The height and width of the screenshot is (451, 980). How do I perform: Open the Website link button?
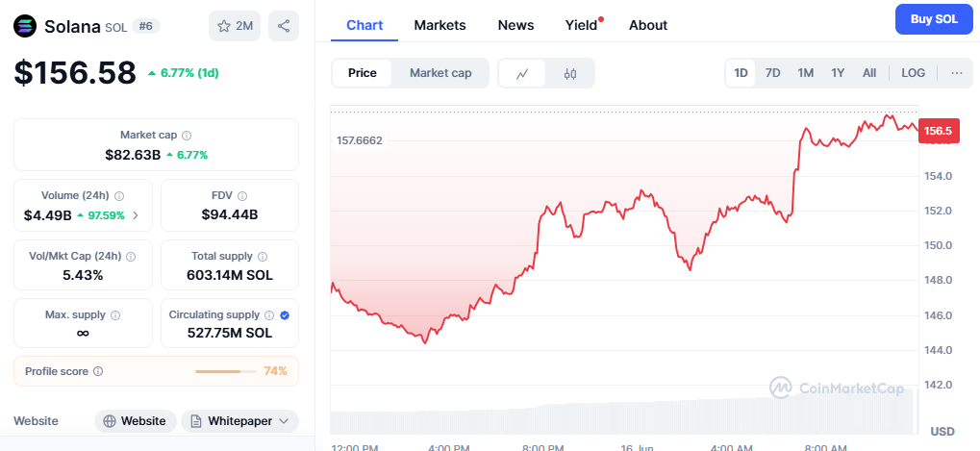136,421
